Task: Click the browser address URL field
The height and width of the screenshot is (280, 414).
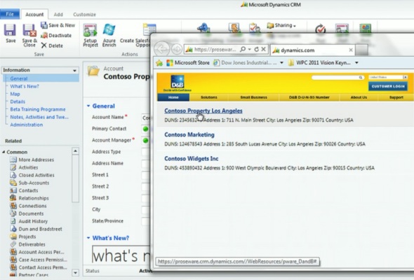Action: pyautogui.click(x=215, y=49)
